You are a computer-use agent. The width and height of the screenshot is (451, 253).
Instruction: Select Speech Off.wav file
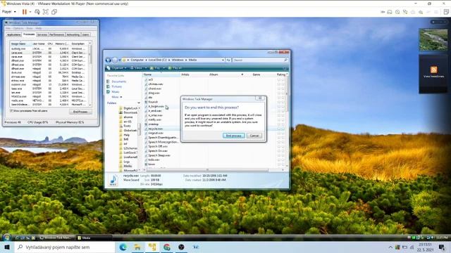click(156, 146)
